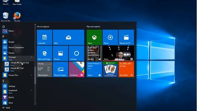Open the Phone Companion tile
197x111 pixels.
click(60, 69)
